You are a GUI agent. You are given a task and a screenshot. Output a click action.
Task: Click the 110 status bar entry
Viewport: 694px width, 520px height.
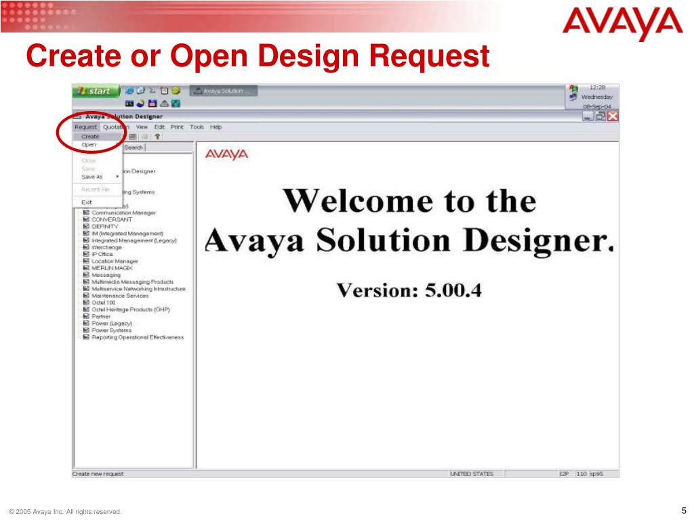coord(581,473)
